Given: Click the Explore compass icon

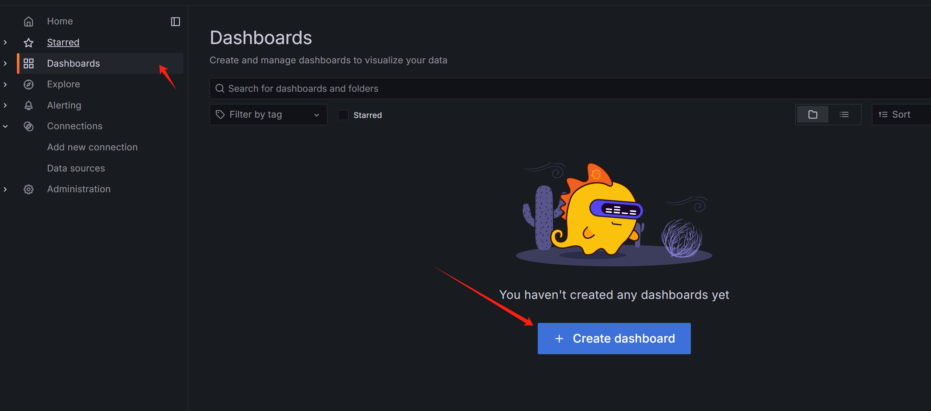Looking at the screenshot, I should 28,84.
